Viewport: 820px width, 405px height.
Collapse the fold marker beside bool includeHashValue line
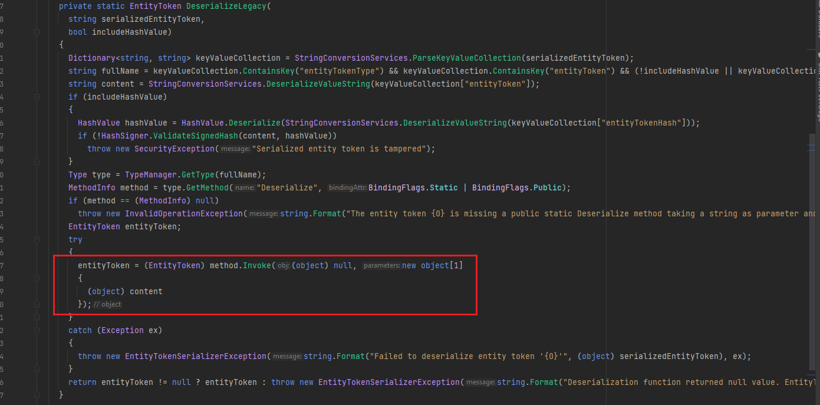pos(37,32)
